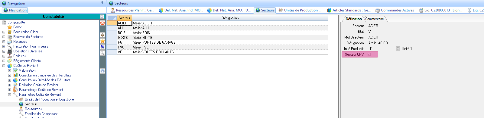Image resolution: width=484 pixels, height=118 pixels.
Task: Collapse the Coûts de Revient node
Action: coord(4,66)
